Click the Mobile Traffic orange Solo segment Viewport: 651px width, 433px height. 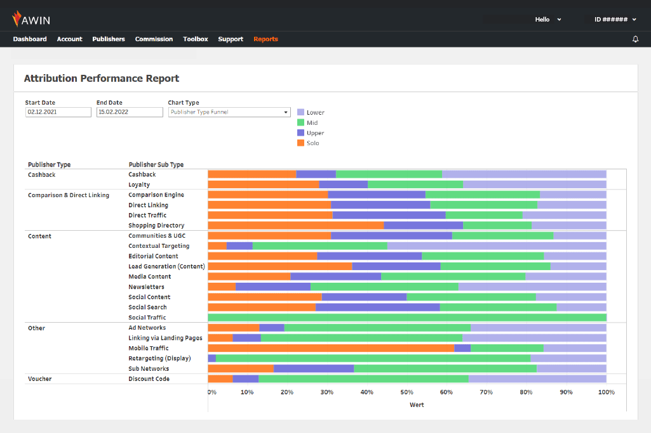point(330,348)
